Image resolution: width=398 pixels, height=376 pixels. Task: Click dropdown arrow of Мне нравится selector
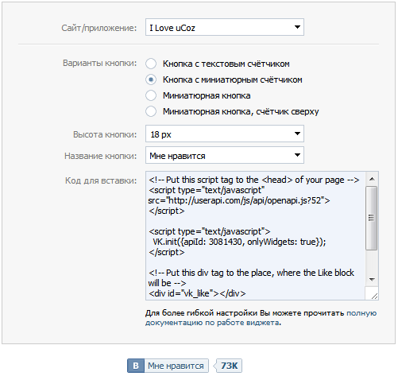pyautogui.click(x=297, y=155)
